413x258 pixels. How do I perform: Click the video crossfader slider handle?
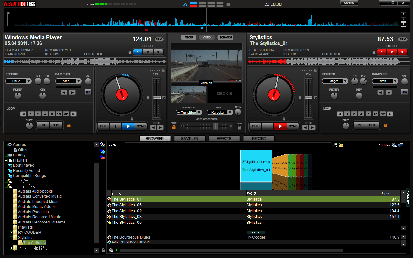tap(216, 126)
